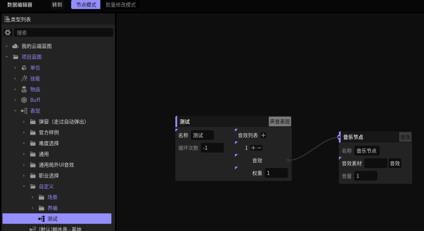Collapse the 自定义 folder arrow
Screen dimensions: 424x231
coord(24,186)
